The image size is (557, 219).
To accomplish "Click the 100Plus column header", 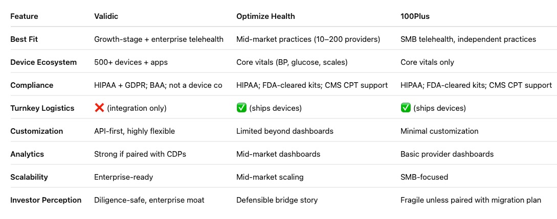I will [x=415, y=16].
